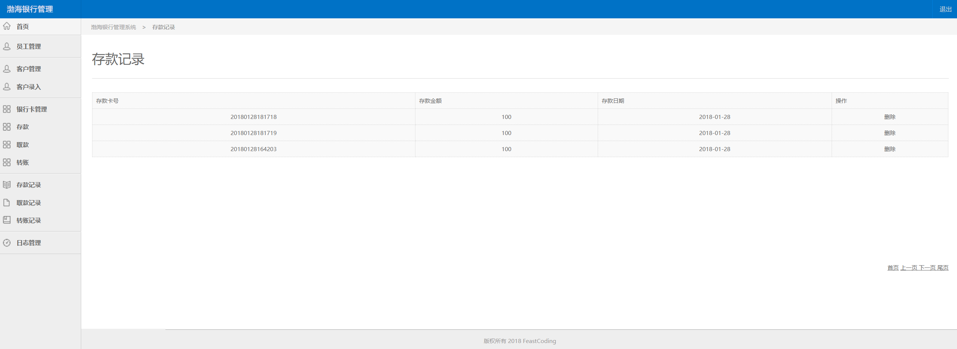The width and height of the screenshot is (957, 349).
Task: Click the document icon beside 取款记录
Action: point(7,203)
